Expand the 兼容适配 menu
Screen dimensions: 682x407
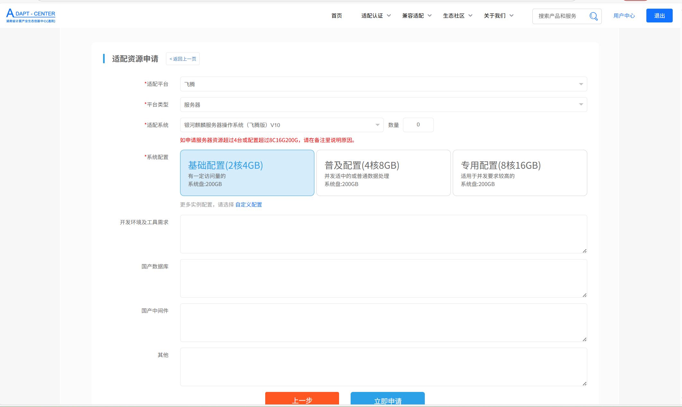pyautogui.click(x=416, y=16)
